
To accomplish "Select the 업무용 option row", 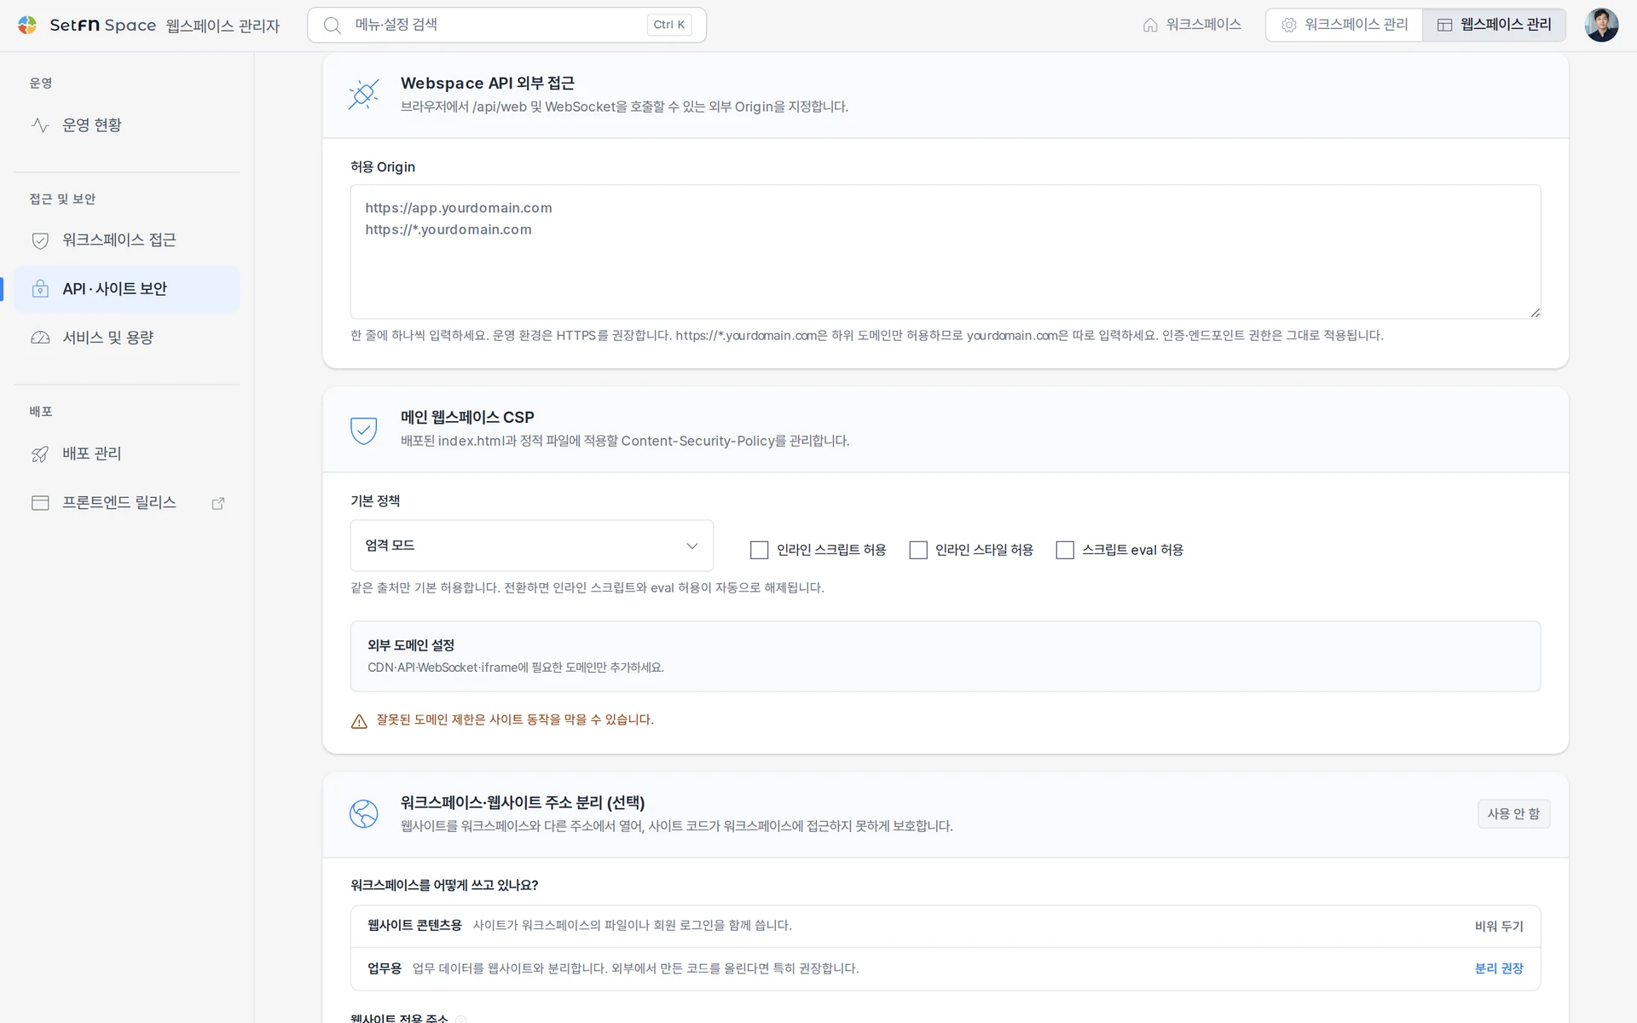I will tap(946, 968).
